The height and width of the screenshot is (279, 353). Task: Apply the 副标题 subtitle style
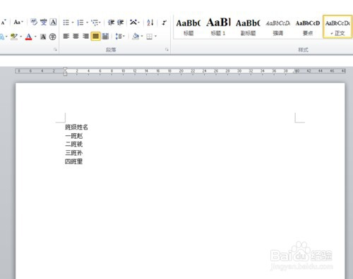point(248,27)
